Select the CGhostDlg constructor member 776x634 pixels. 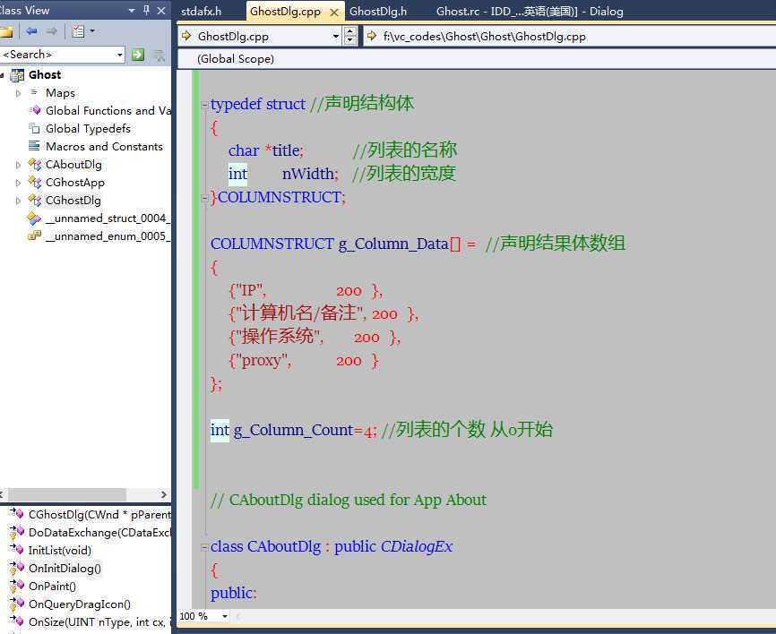[99, 515]
